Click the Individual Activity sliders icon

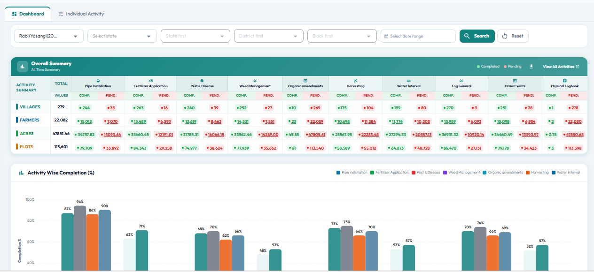tap(61, 14)
